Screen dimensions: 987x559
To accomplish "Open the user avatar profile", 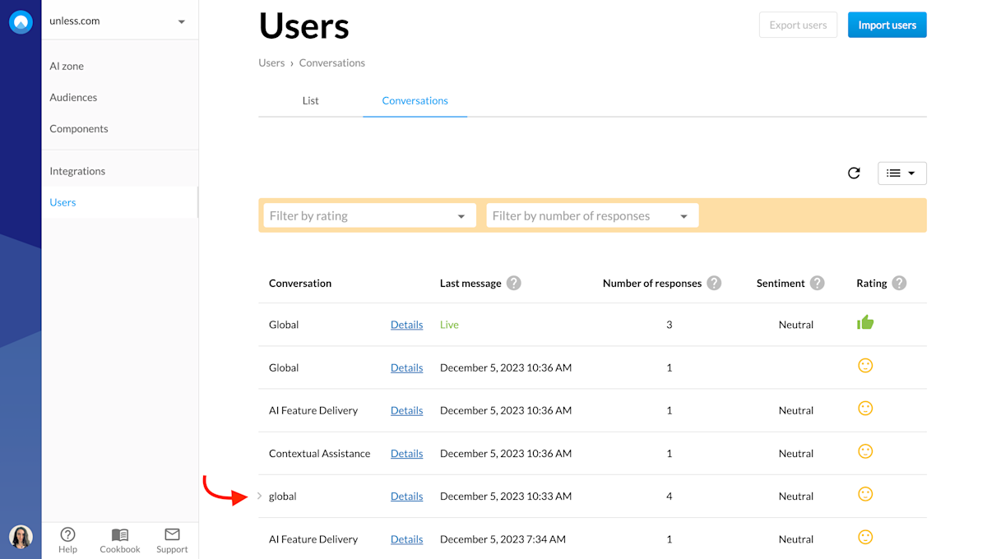I will [x=21, y=538].
